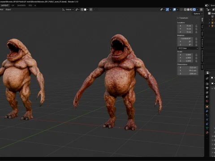Switch to the LAYOUT workspace tab
Viewport: 215px width, 161px height.
(x=5, y=5)
